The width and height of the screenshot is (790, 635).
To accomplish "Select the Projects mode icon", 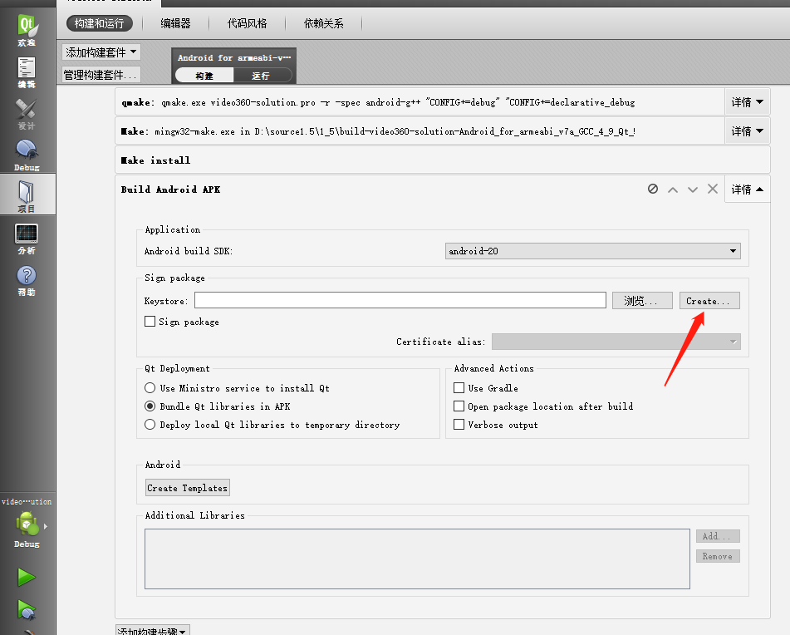I will 27,196.
